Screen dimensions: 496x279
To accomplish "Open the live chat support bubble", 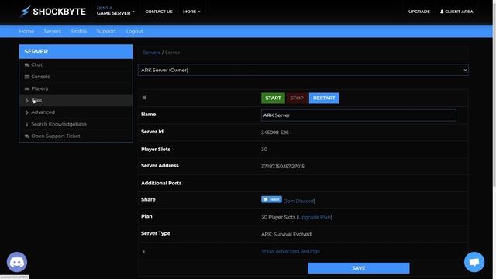I will click(x=474, y=262).
